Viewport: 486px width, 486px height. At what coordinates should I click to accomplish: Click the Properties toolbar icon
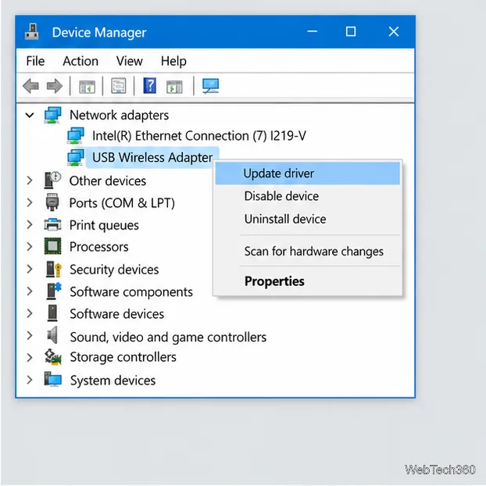point(119,86)
